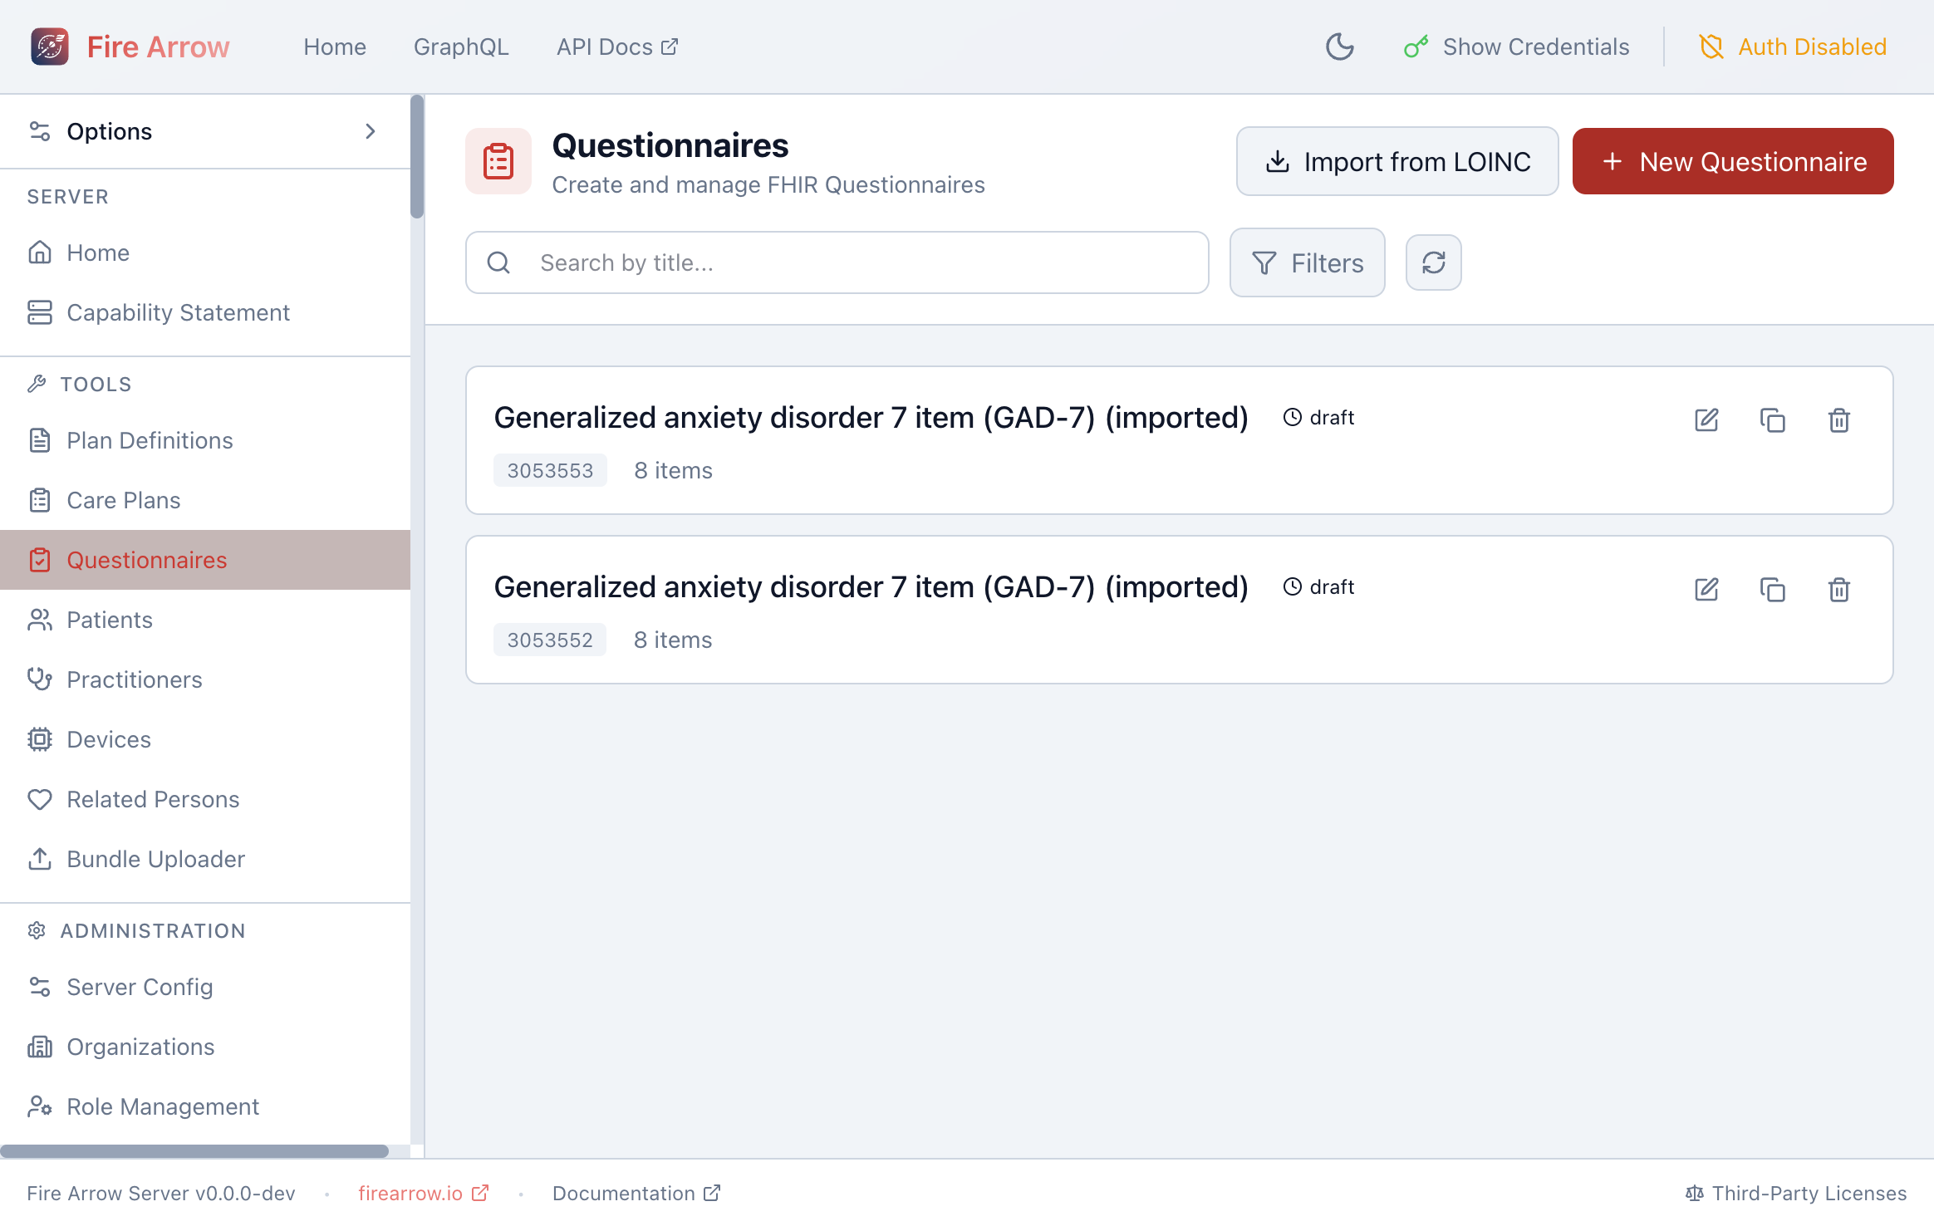
Task: Toggle the Auth Disabled indicator
Action: coord(1793,47)
